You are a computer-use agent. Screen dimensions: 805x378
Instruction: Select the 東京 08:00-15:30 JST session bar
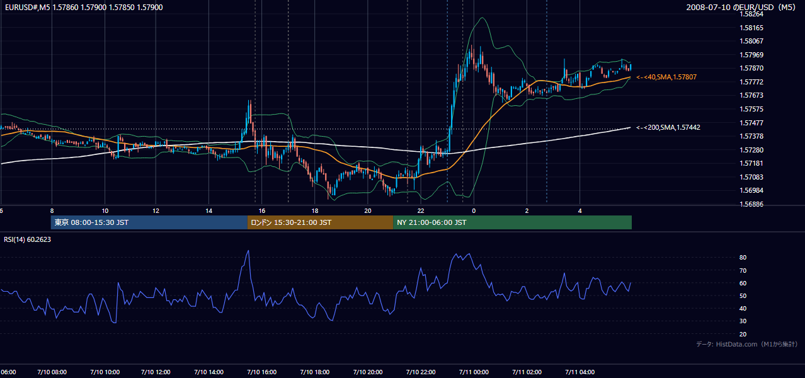point(149,222)
